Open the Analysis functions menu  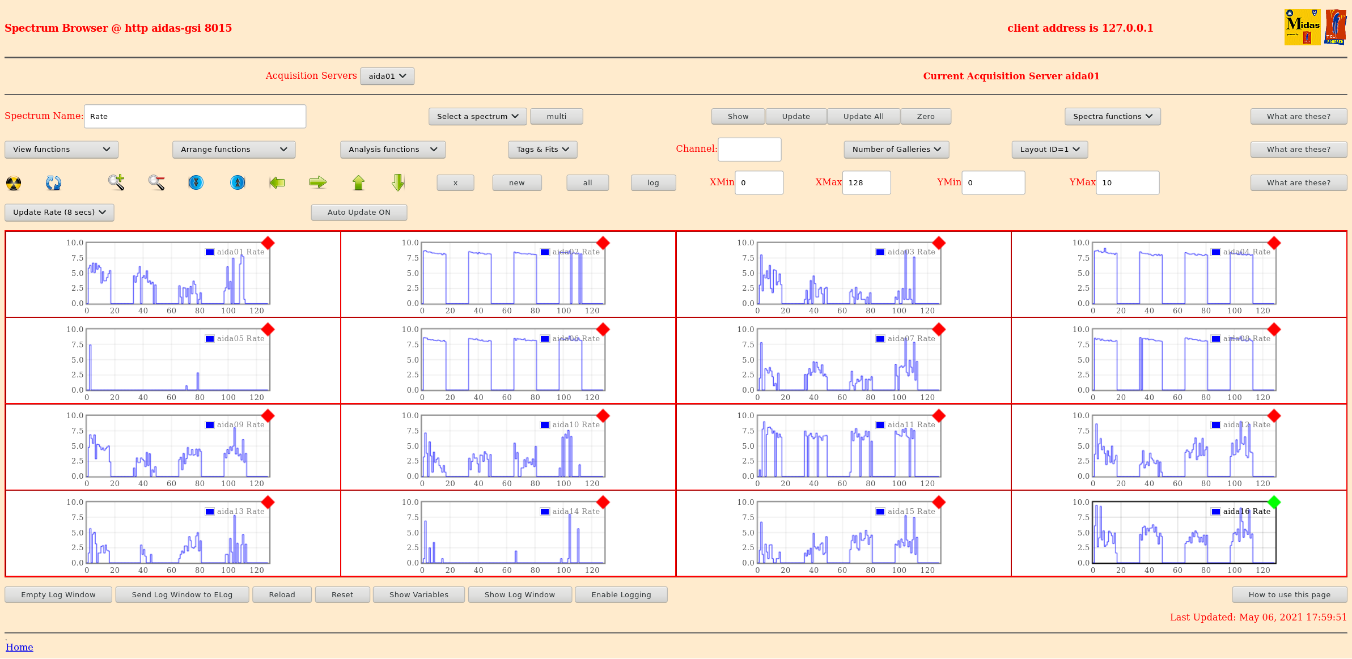click(392, 150)
